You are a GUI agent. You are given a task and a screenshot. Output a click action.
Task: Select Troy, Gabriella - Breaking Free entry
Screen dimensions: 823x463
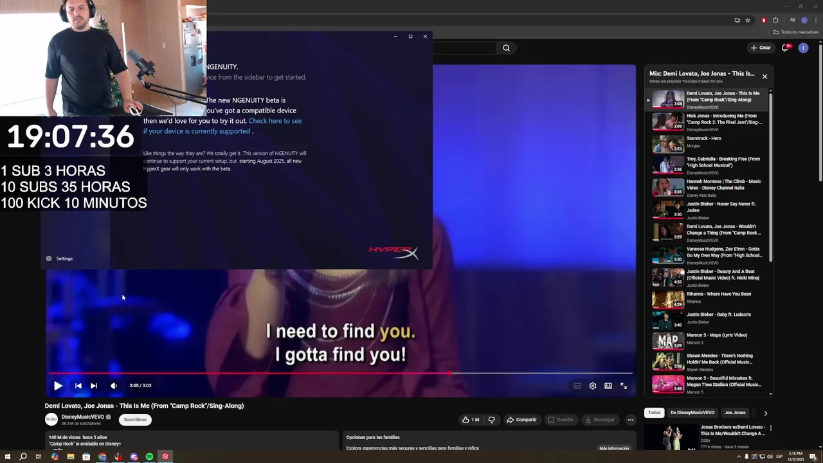pyautogui.click(x=707, y=165)
